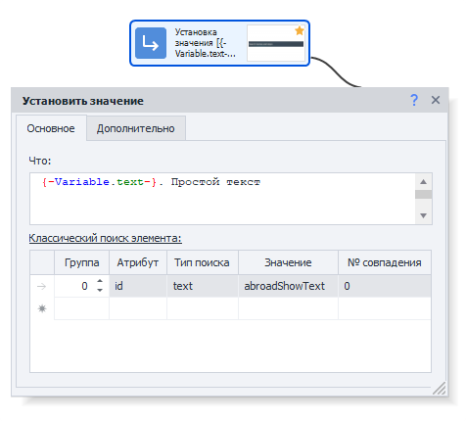Image resolution: width=466 pixels, height=421 pixels.
Task: Click the group value '0' cell
Action: point(81,286)
